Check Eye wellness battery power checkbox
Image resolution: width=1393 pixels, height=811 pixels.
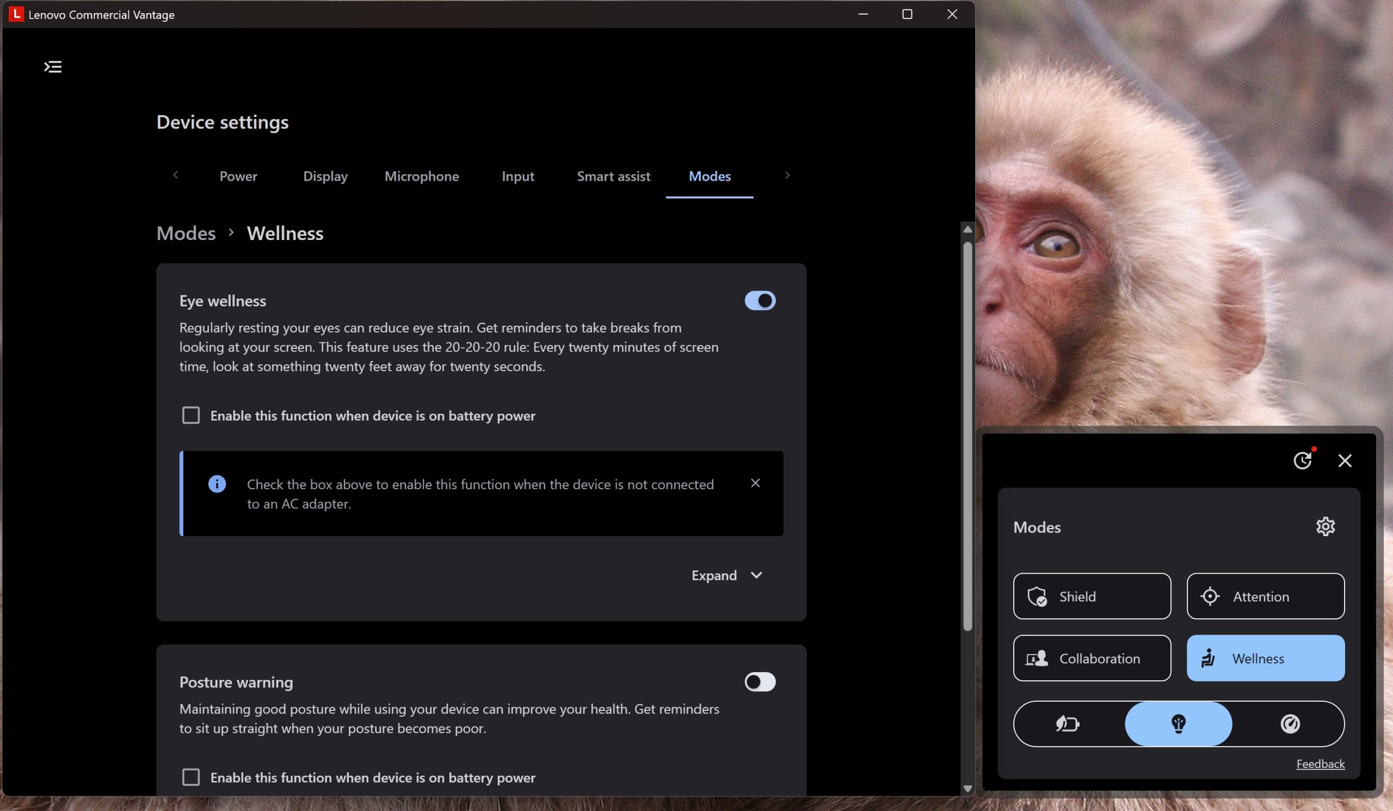(190, 415)
